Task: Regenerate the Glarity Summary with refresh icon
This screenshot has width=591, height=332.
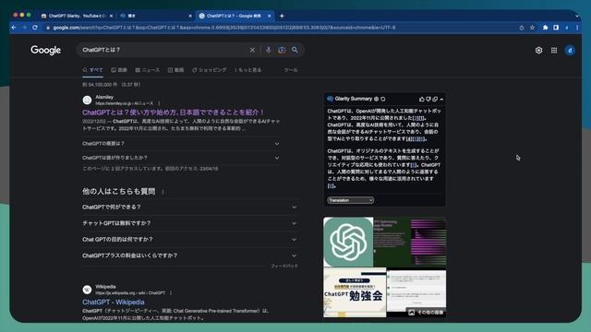Action: (383, 99)
